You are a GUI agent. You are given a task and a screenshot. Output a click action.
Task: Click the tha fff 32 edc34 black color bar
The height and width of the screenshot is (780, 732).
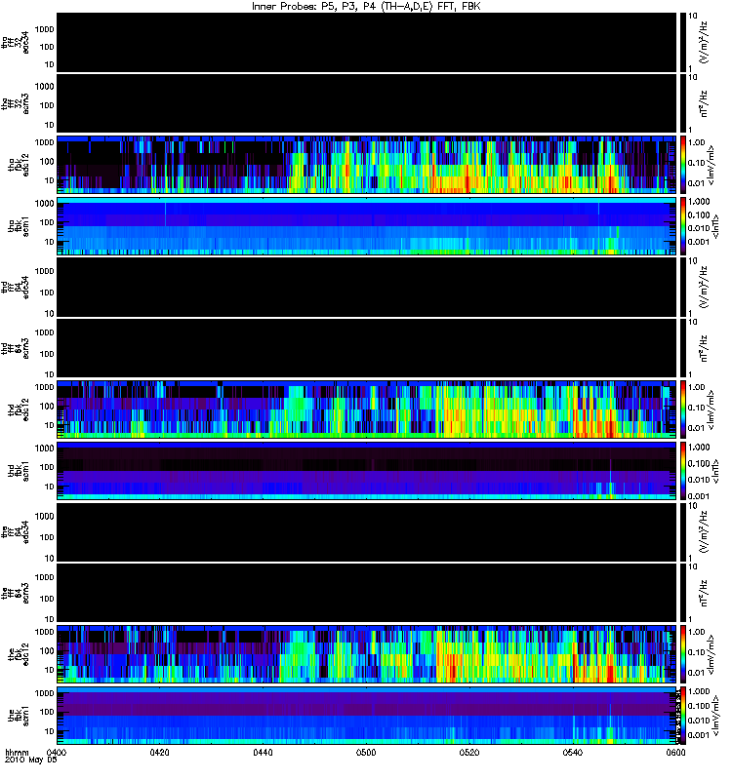tap(682, 42)
